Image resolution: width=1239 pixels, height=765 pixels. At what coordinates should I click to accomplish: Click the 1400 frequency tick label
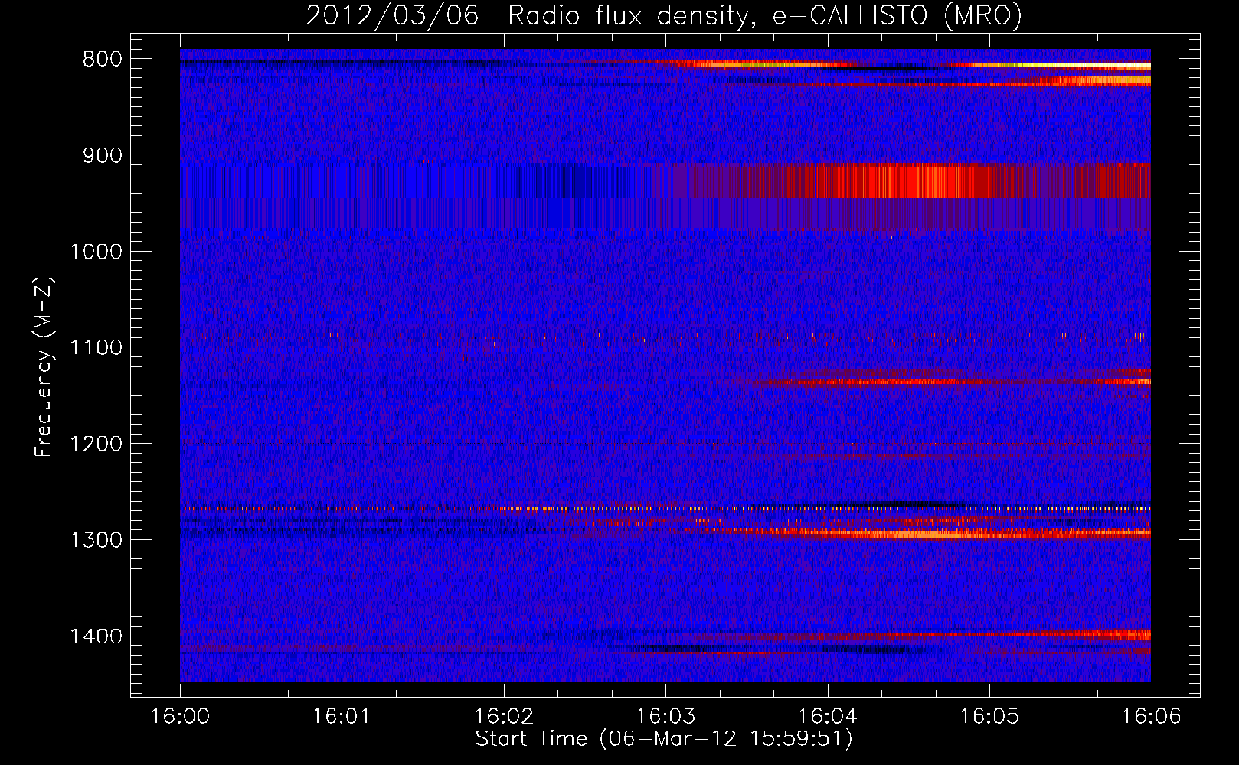pos(96,636)
